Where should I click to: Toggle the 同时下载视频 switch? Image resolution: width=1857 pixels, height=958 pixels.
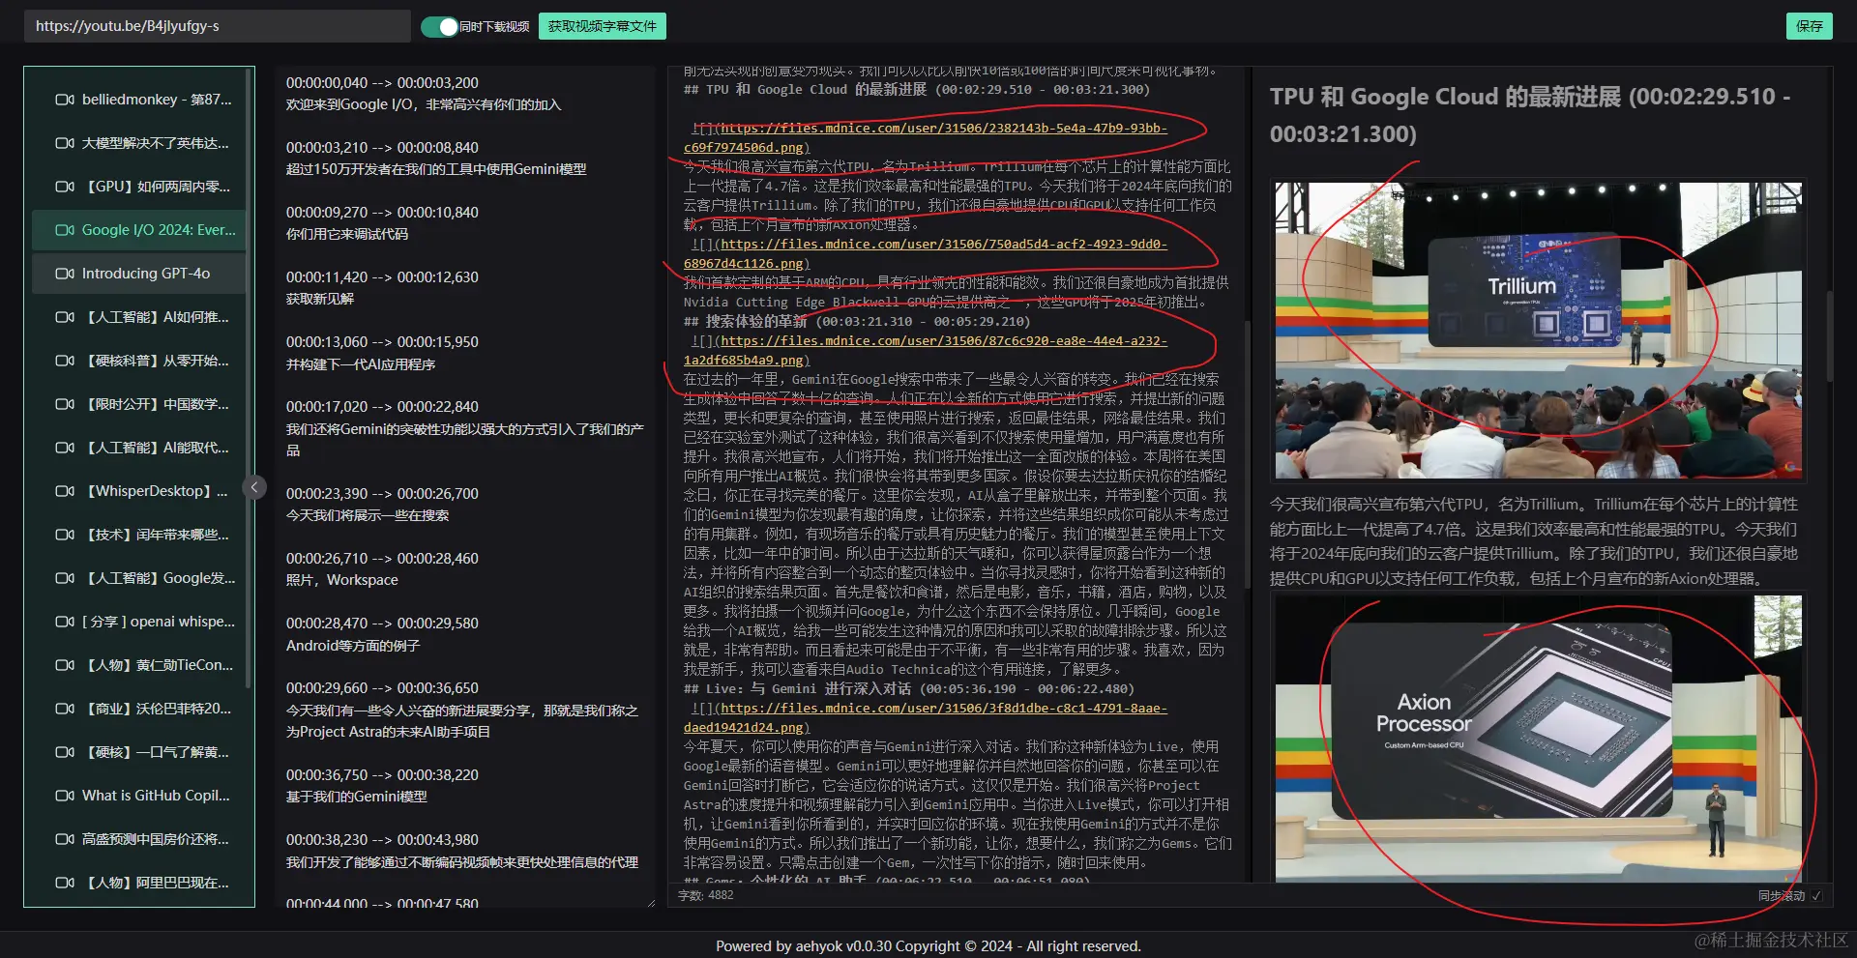click(x=439, y=27)
